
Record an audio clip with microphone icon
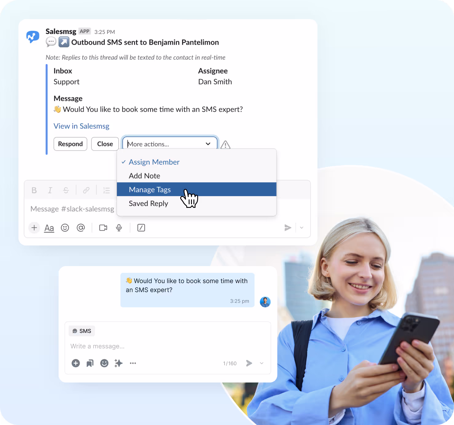119,228
